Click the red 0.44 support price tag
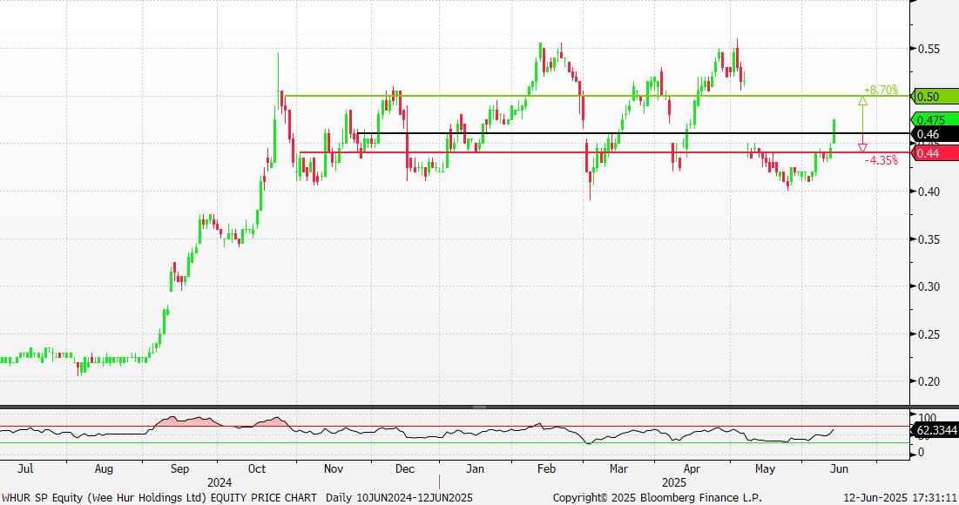 pyautogui.click(x=935, y=153)
